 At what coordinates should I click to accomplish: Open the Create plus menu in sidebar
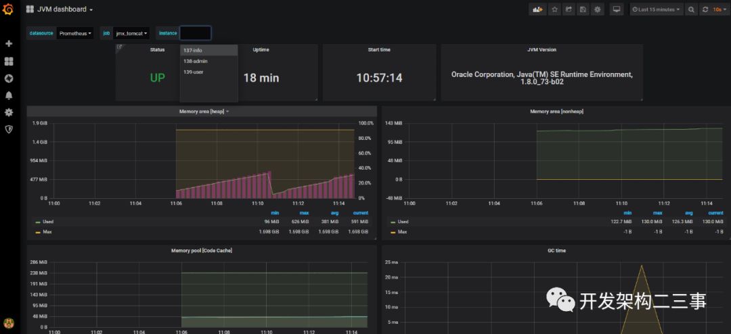(9, 43)
